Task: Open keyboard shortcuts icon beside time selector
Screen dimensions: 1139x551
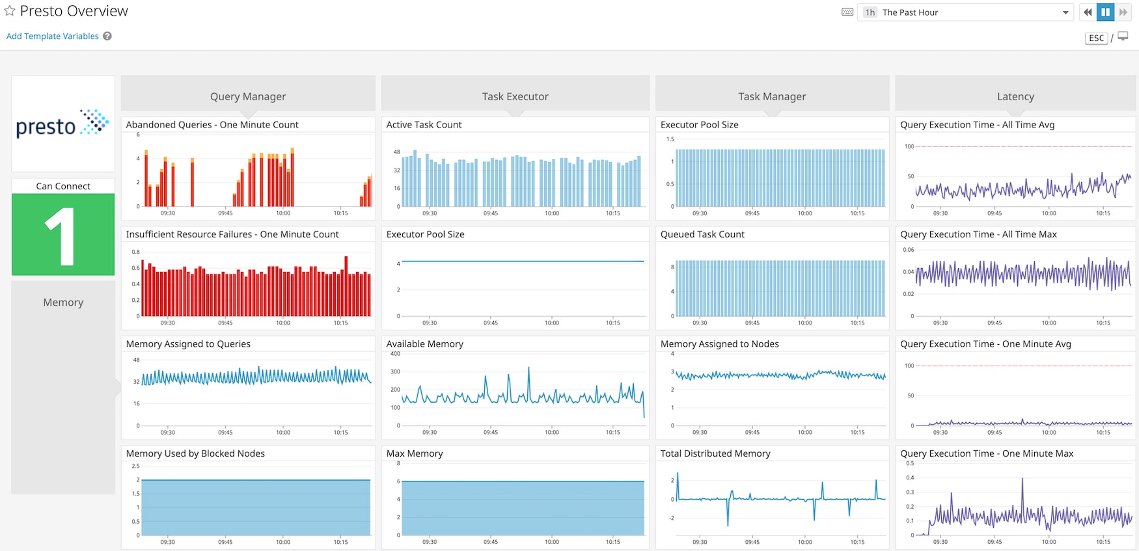Action: pyautogui.click(x=847, y=12)
